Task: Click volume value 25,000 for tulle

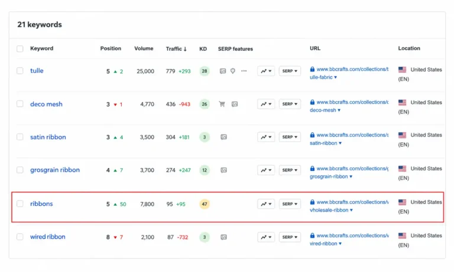Action: click(145, 71)
